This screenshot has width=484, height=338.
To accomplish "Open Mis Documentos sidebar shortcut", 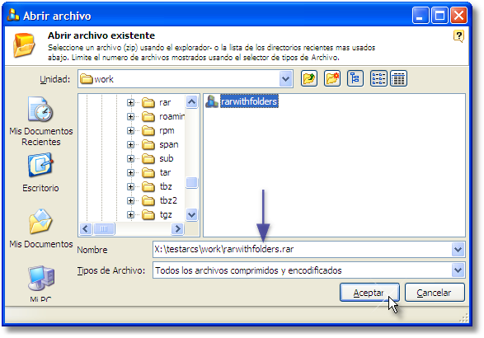I will click(x=40, y=228).
